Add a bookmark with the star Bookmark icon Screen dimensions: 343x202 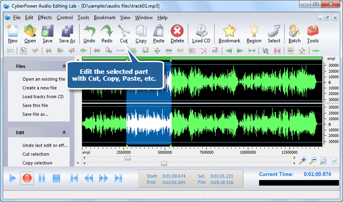(229, 31)
